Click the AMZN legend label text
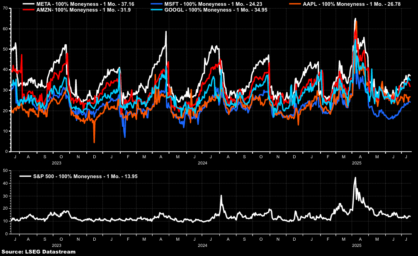Viewport: 418px width, 256px height. (83, 10)
